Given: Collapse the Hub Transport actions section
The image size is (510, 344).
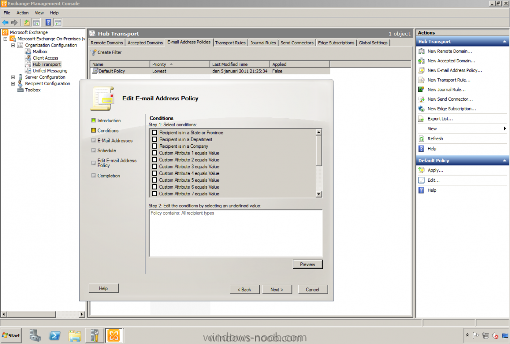Looking at the screenshot, I should click(x=505, y=42).
